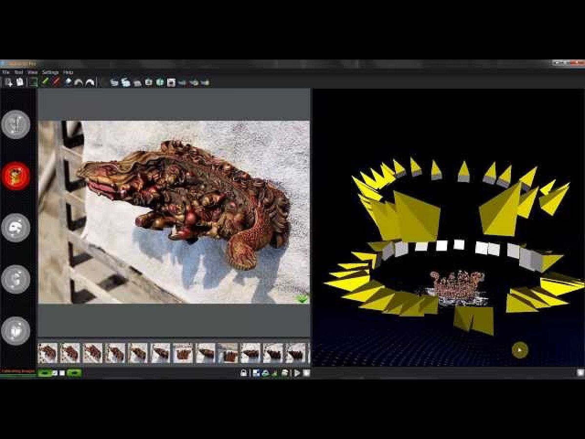
Task: Toggle the padlock icon below the image viewer
Action: (243, 373)
